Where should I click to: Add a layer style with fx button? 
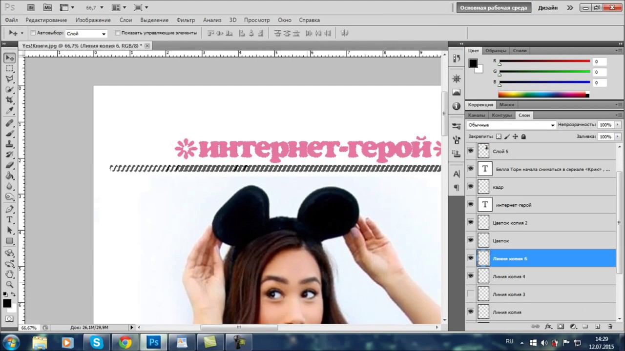(x=548, y=327)
